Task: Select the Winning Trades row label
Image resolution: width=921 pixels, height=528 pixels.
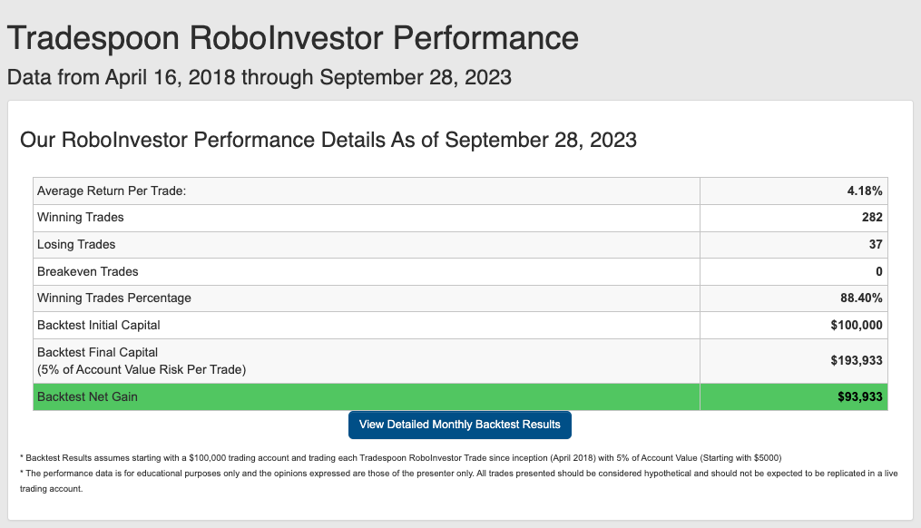Action: point(81,218)
